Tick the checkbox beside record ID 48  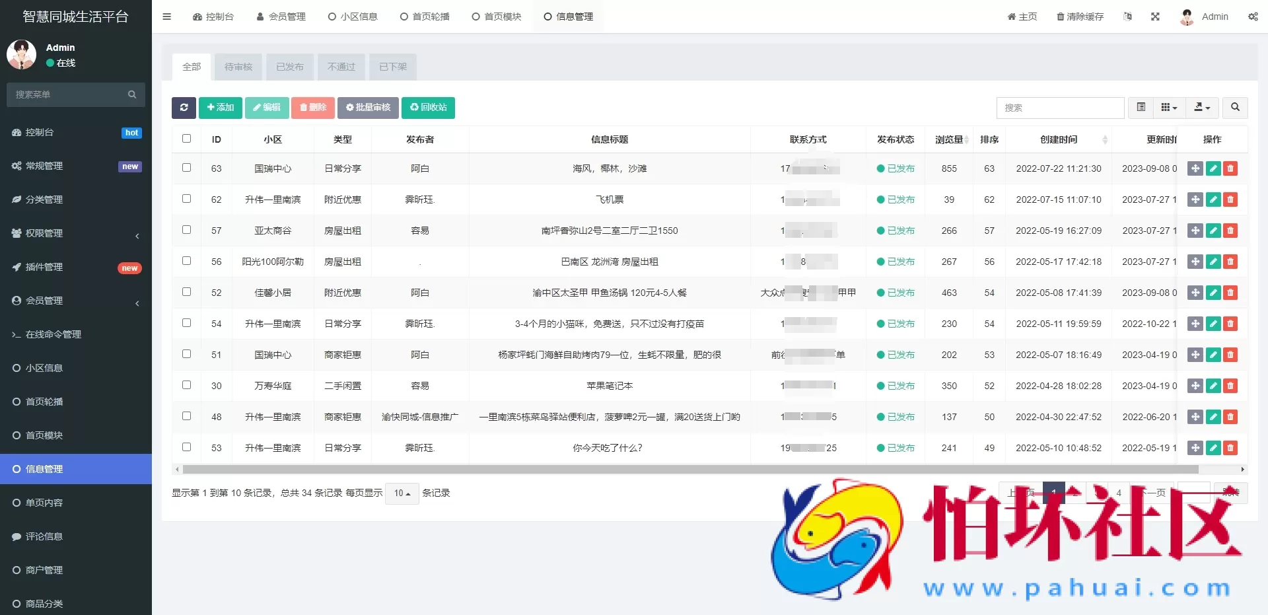pos(186,416)
